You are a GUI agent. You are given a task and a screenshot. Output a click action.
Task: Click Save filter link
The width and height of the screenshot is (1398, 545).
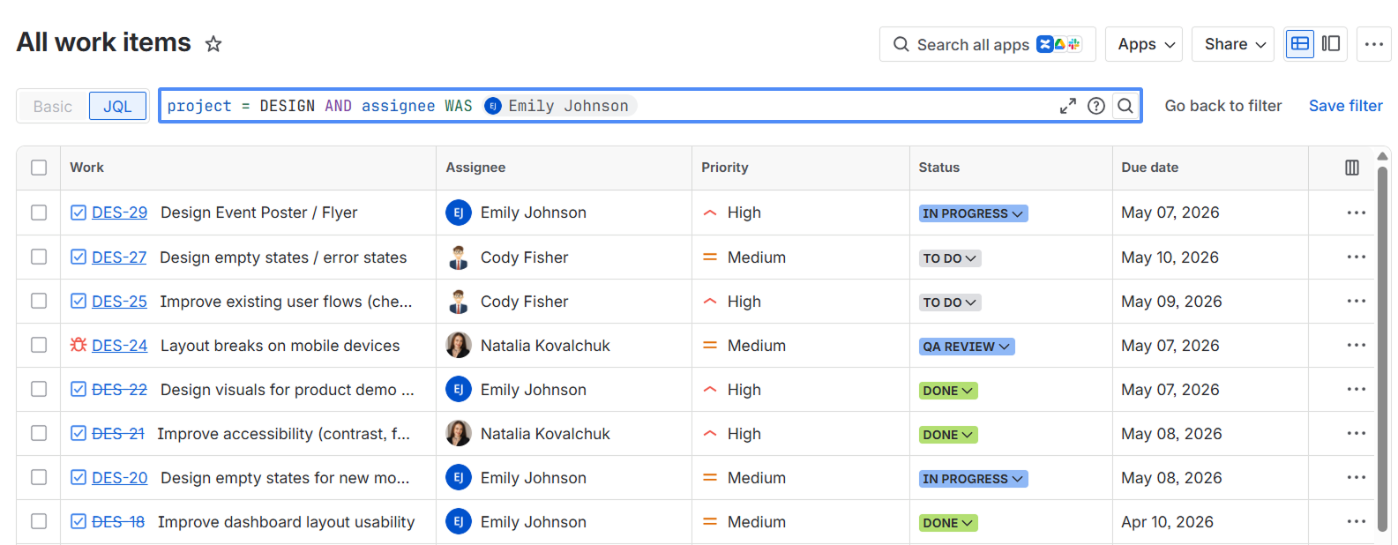(1345, 106)
